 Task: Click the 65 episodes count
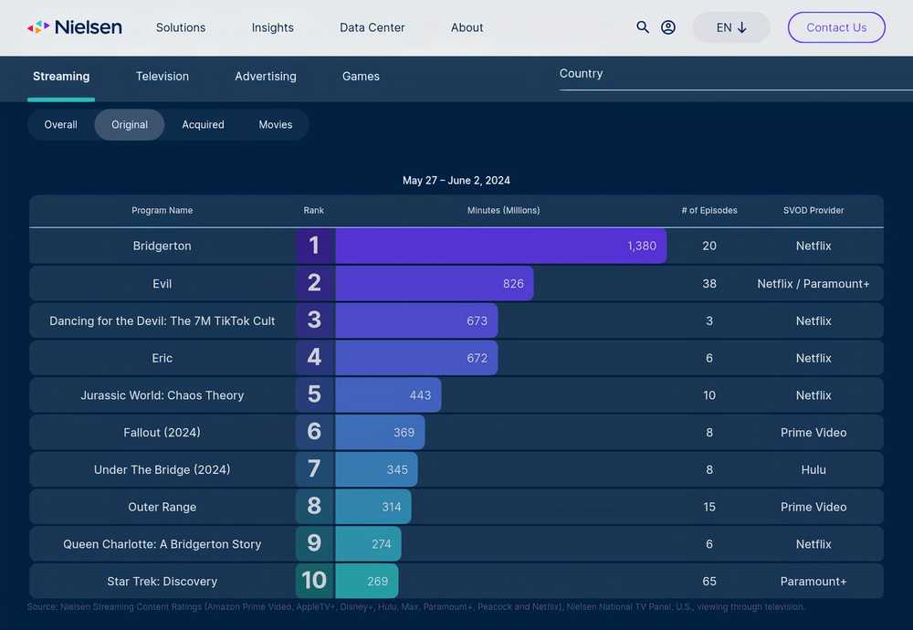[x=709, y=582]
